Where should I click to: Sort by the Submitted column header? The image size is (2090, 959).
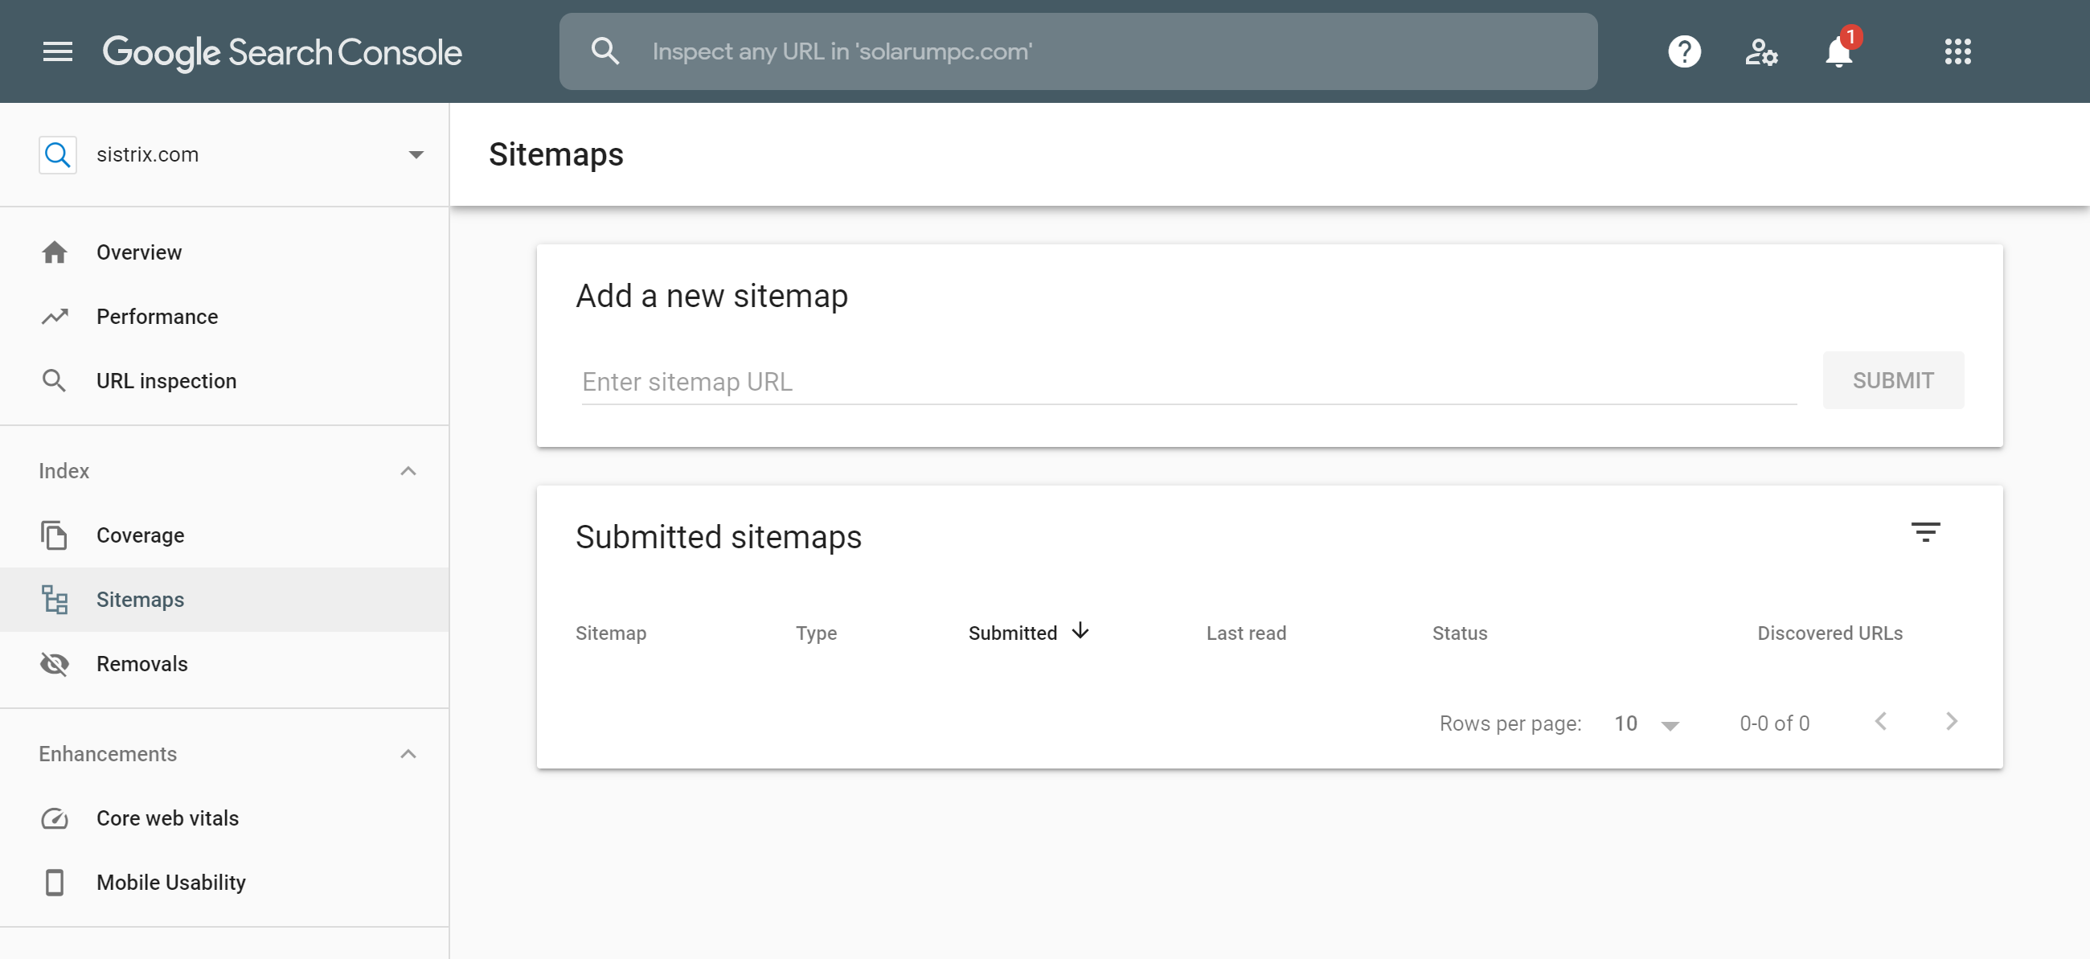click(x=1012, y=633)
